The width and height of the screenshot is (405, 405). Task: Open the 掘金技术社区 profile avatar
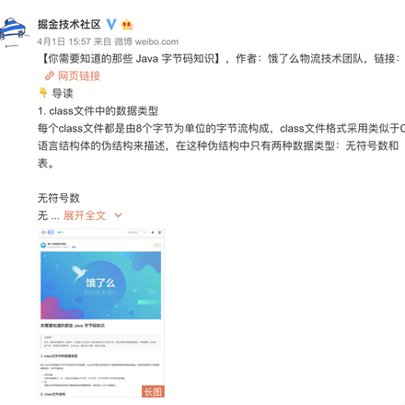[x=14, y=30]
